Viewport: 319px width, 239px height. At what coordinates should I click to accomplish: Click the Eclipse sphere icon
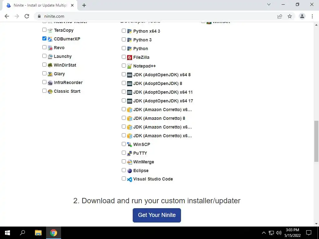point(130,171)
